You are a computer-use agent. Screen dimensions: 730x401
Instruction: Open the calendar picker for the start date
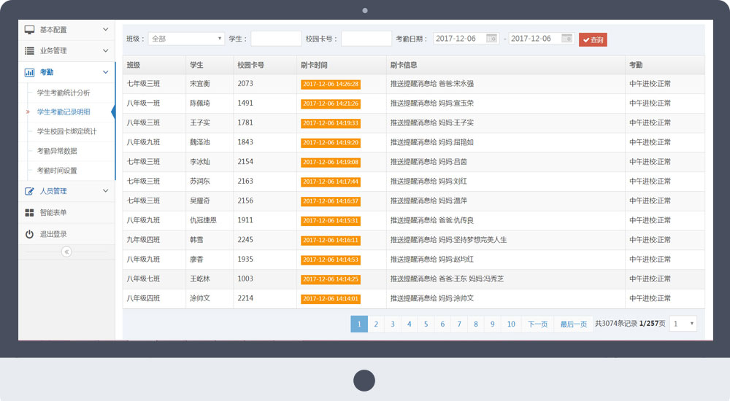coord(491,39)
